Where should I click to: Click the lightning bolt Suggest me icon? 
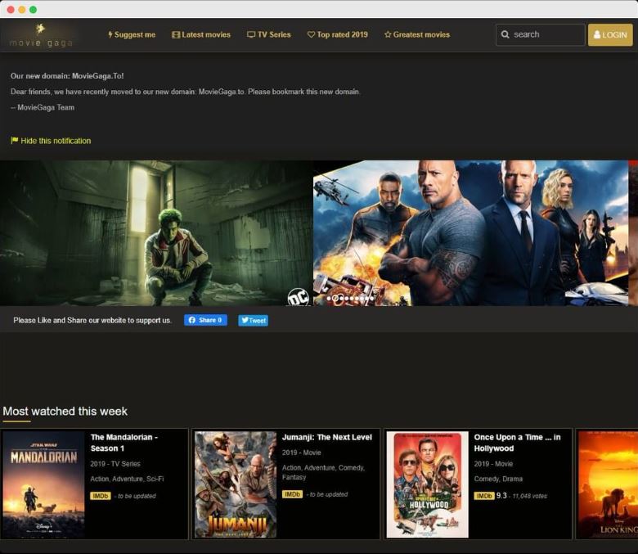[x=110, y=35]
